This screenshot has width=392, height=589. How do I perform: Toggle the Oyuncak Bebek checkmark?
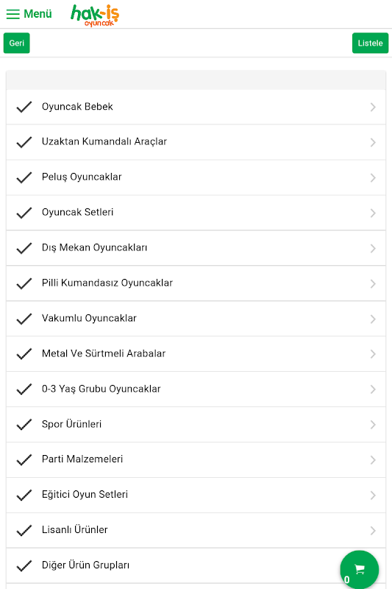coord(24,107)
